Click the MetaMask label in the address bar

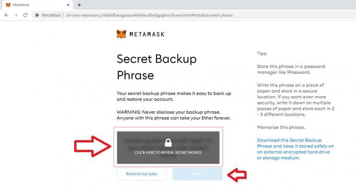tap(51, 15)
